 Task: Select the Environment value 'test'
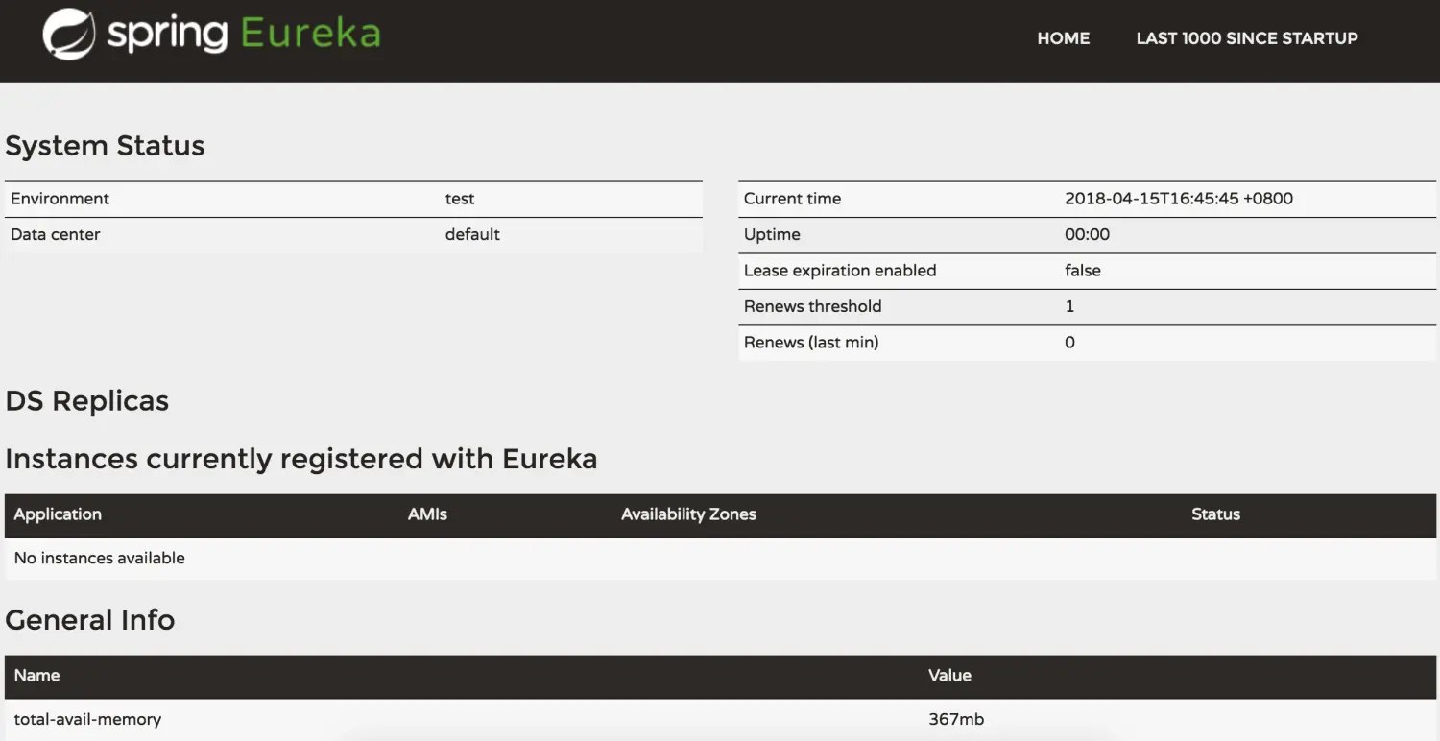pyautogui.click(x=460, y=199)
